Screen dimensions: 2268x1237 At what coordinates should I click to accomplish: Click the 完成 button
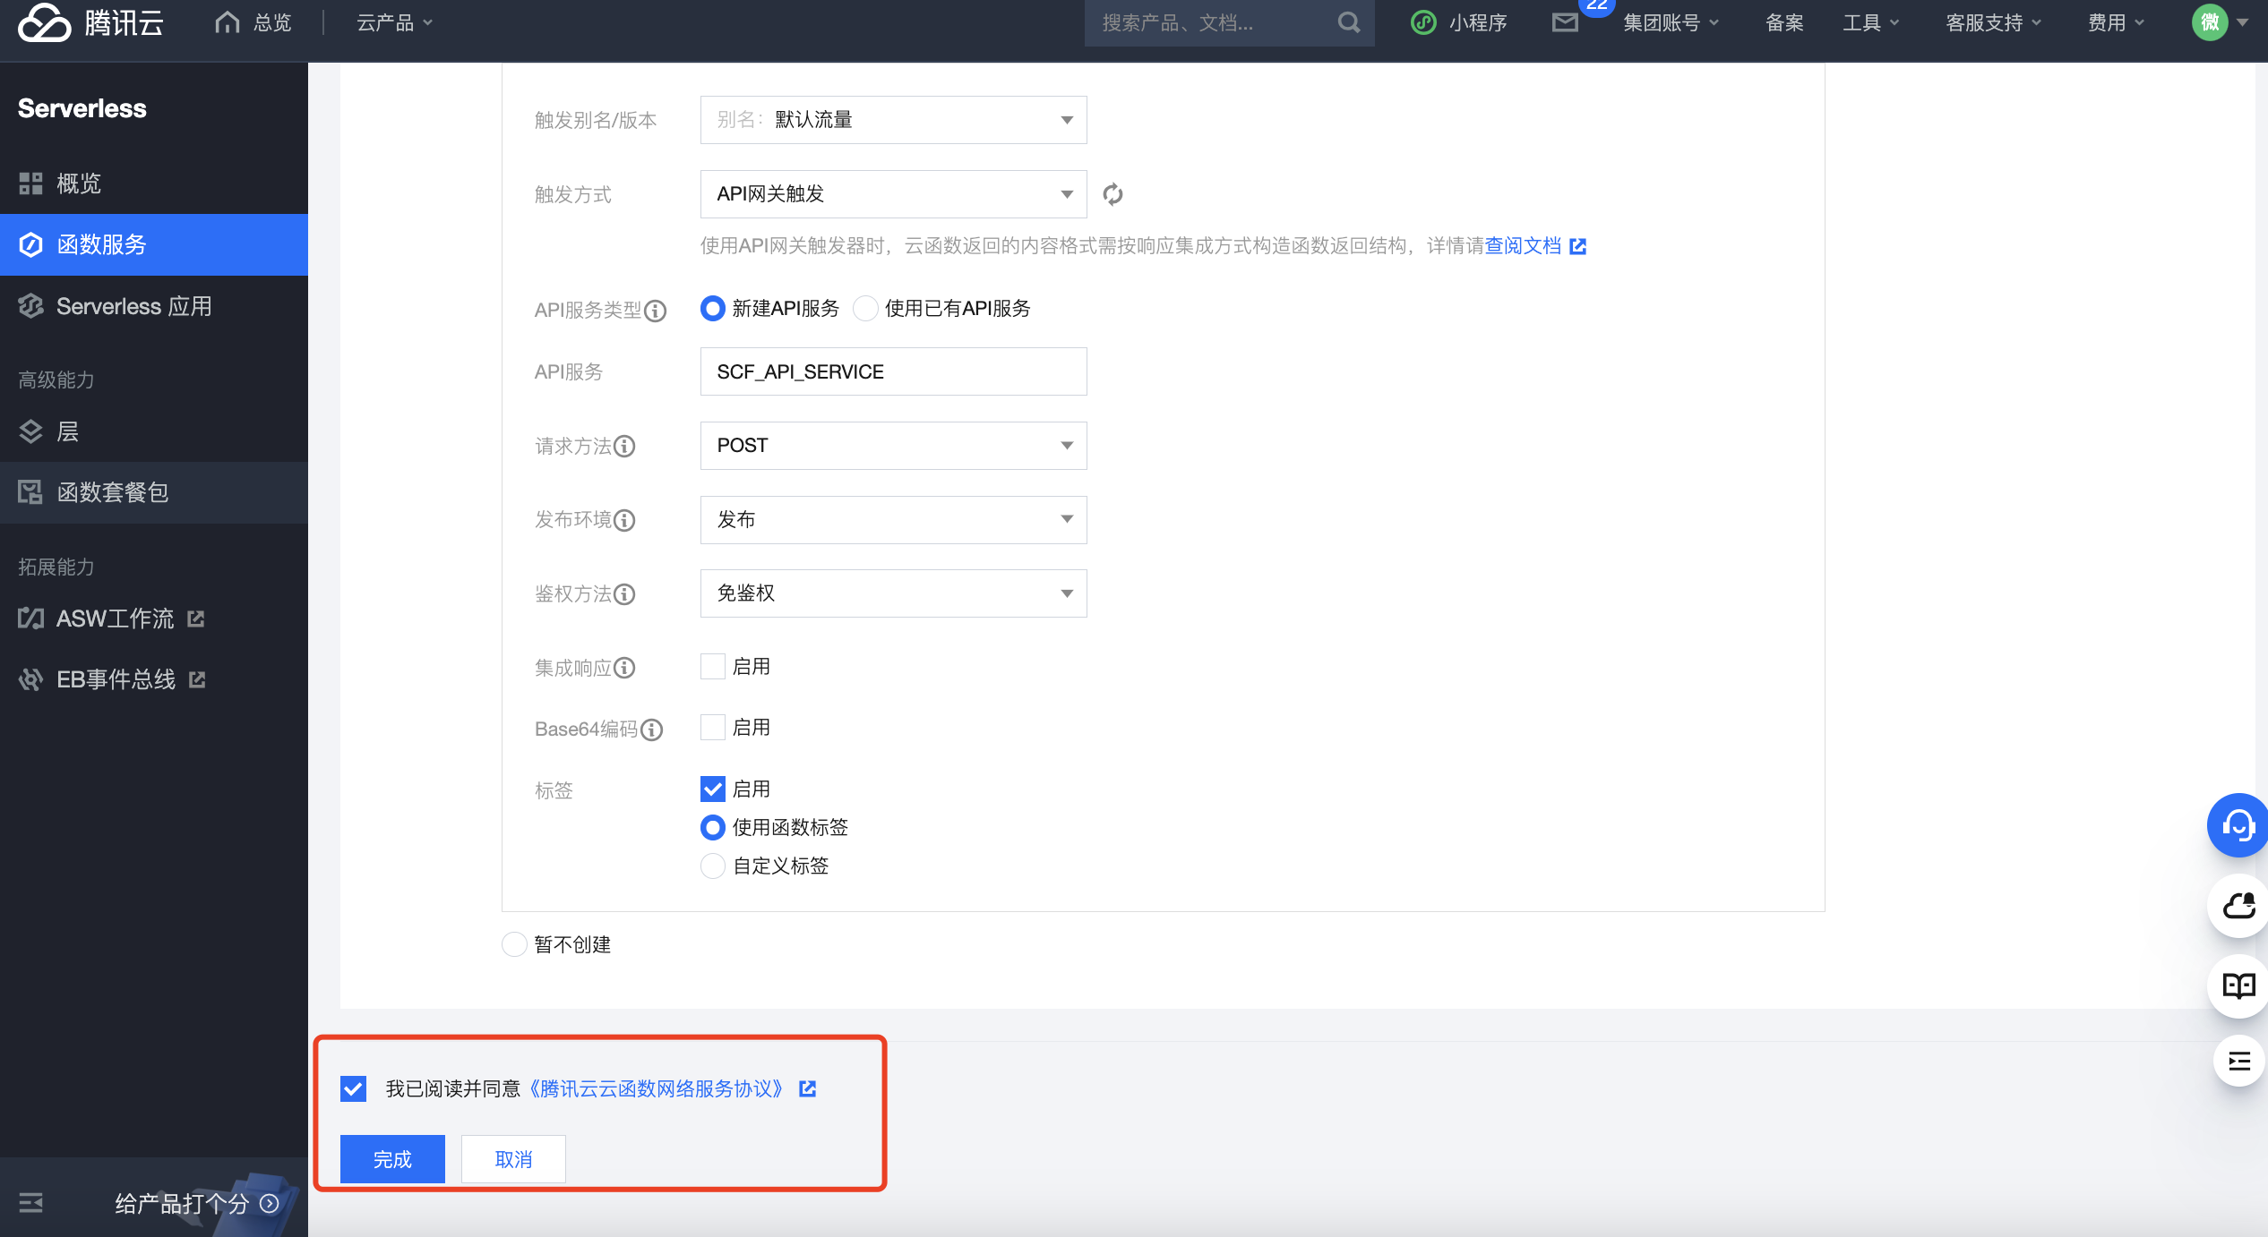click(x=392, y=1159)
